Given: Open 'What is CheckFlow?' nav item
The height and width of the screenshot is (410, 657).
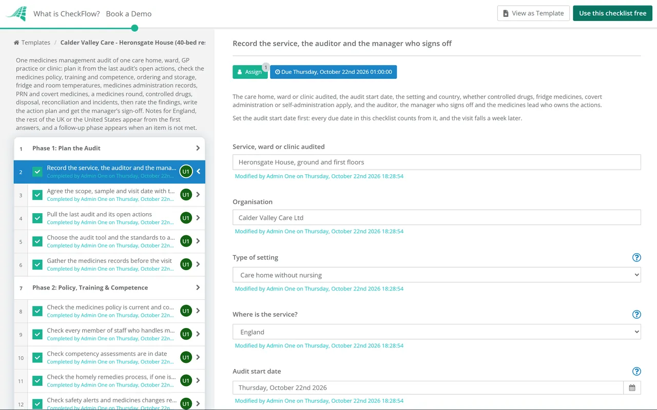Looking at the screenshot, I should (x=67, y=14).
